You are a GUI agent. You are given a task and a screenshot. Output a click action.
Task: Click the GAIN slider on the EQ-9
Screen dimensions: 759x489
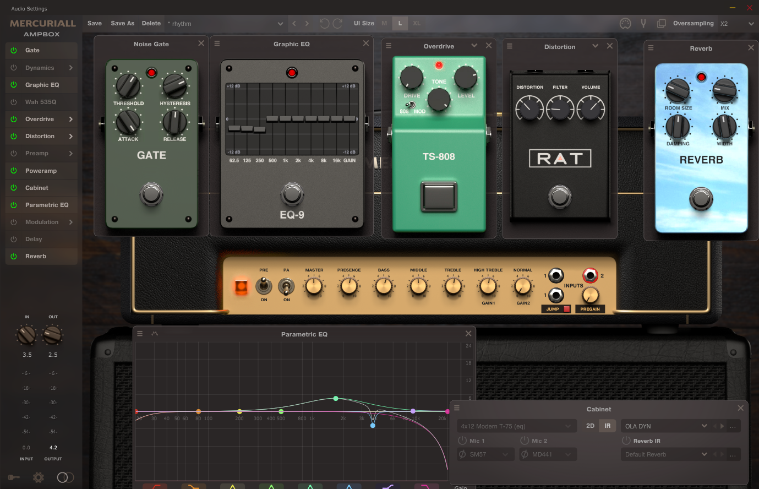tap(350, 118)
